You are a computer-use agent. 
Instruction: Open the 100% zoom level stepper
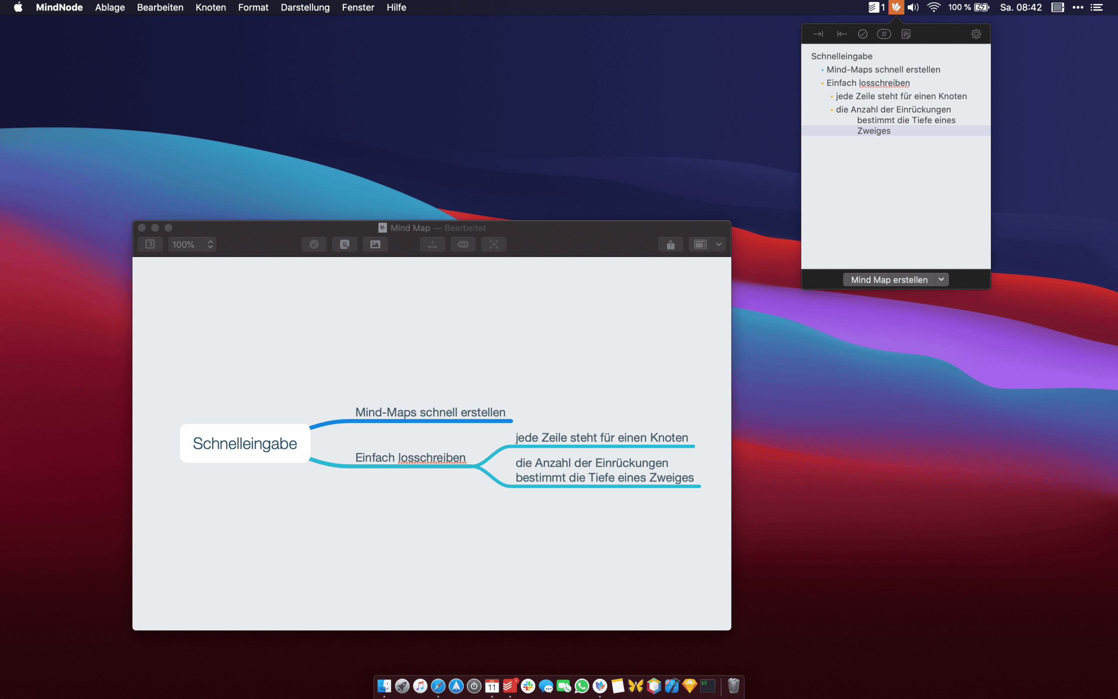tap(210, 244)
